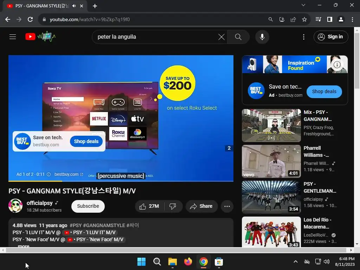Open ad info icon beside ad timer
The image size is (360, 270).
click(49, 174)
